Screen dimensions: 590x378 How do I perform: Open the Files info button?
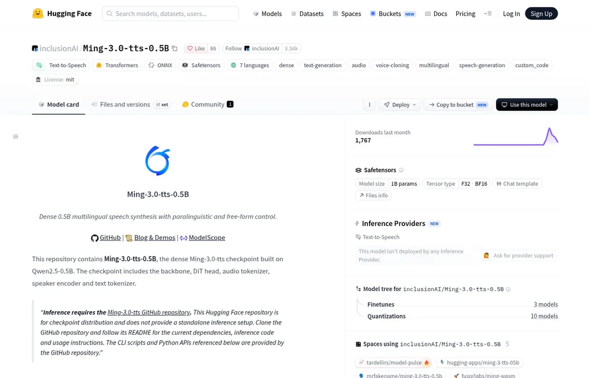[x=374, y=195]
